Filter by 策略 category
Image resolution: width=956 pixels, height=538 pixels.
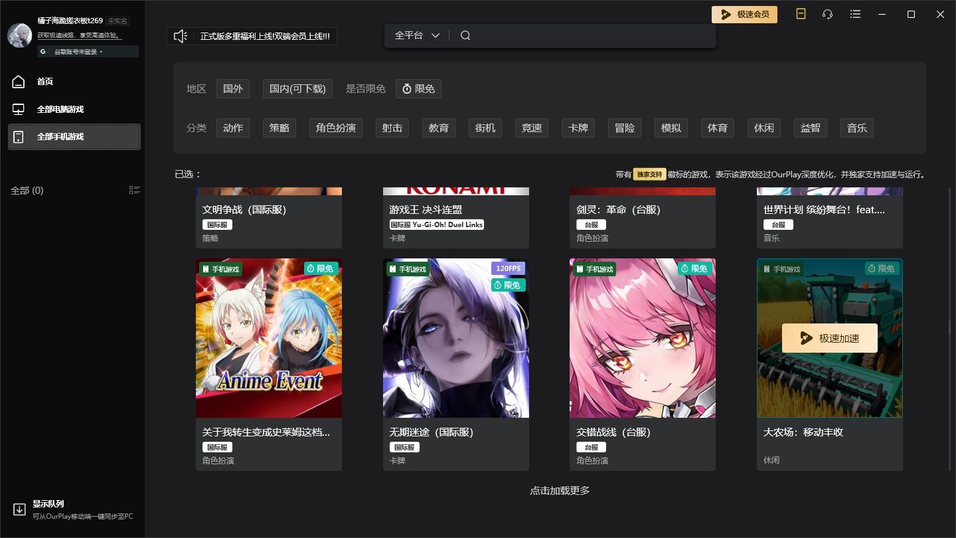pyautogui.click(x=279, y=128)
